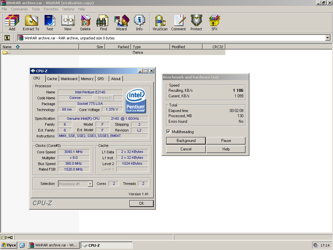This screenshot has height=250, width=333.
Task: Click the 17:14 taskbar clock
Action: (325, 245)
